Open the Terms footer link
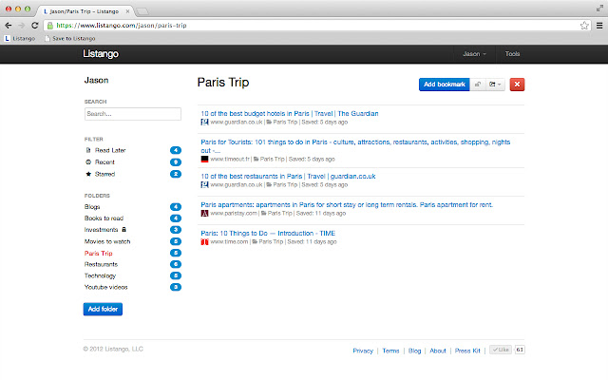 (390, 351)
